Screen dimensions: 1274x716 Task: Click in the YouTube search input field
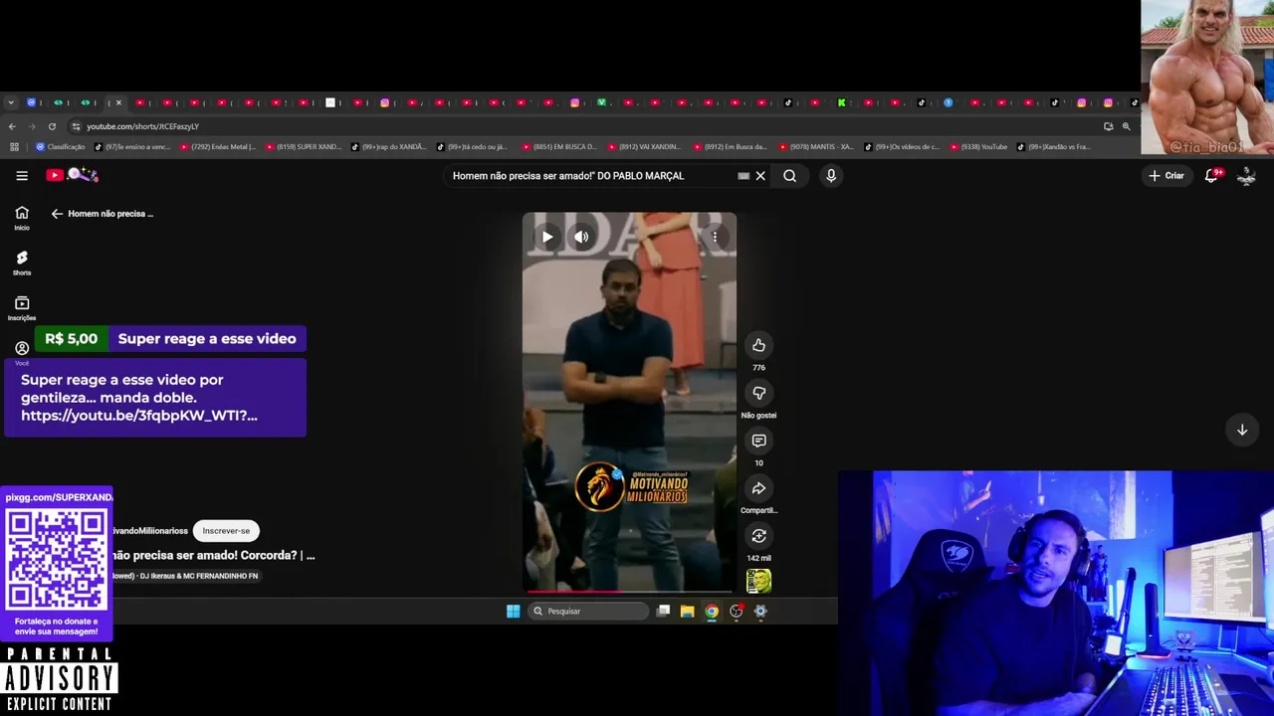coord(592,176)
